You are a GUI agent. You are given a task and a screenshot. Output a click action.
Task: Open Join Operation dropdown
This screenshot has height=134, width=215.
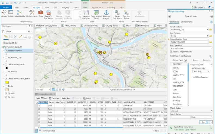(x=211, y=48)
